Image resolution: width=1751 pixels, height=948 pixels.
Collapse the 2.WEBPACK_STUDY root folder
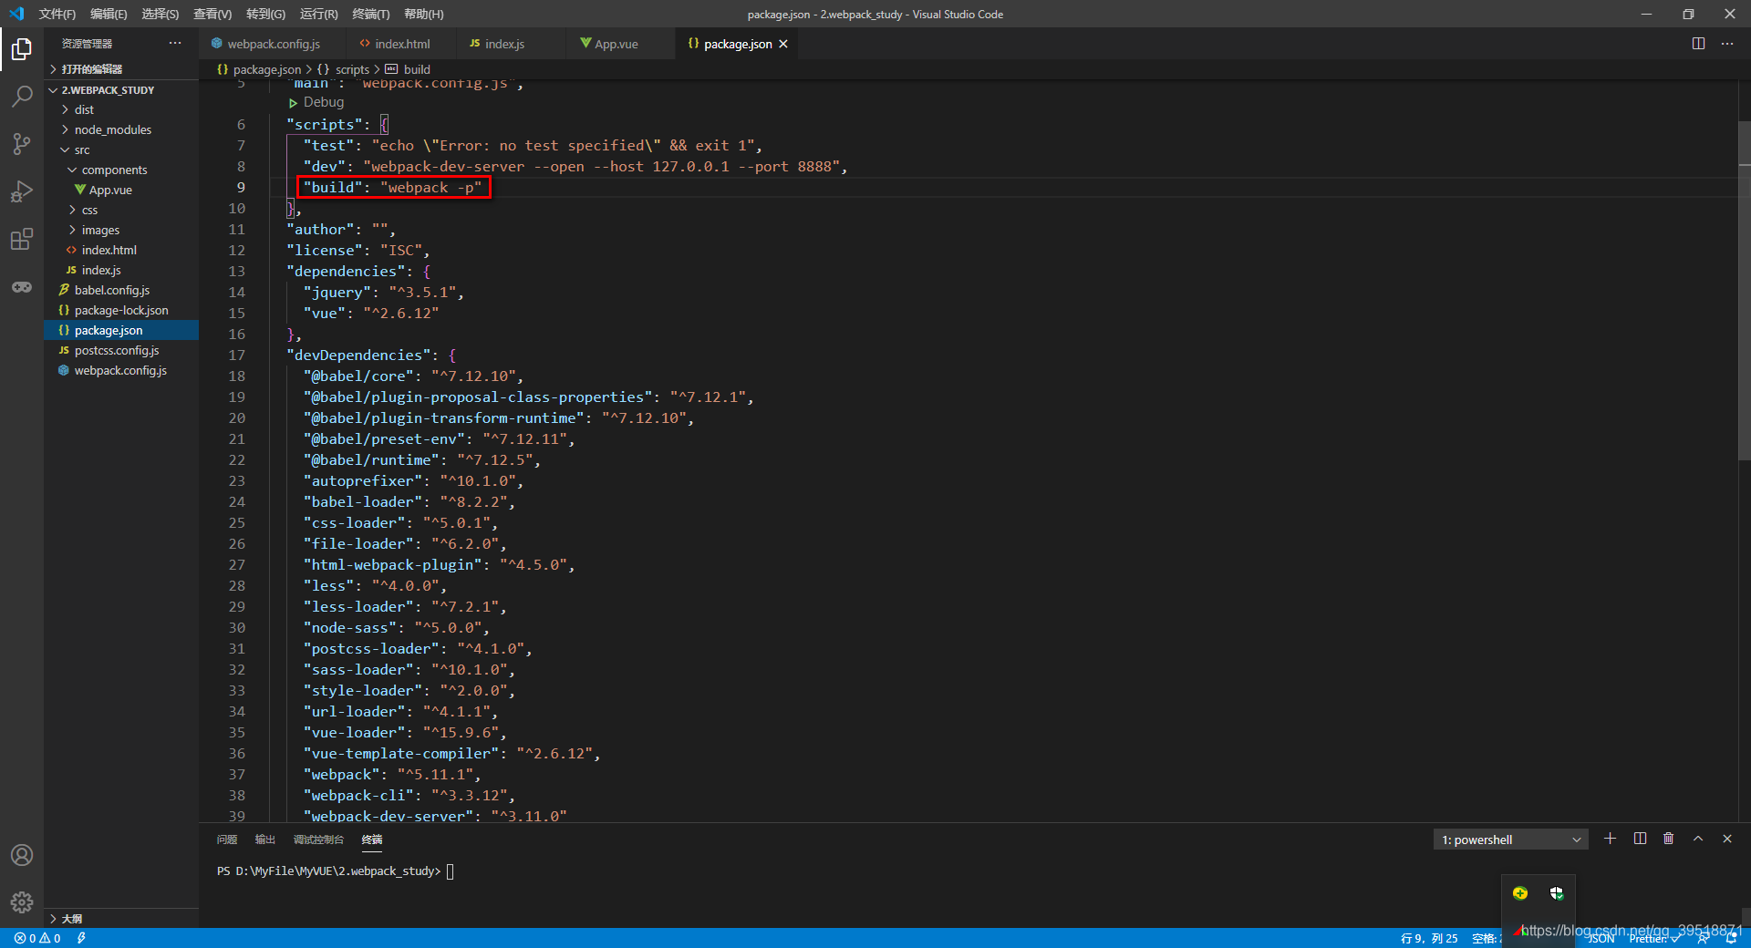click(121, 90)
